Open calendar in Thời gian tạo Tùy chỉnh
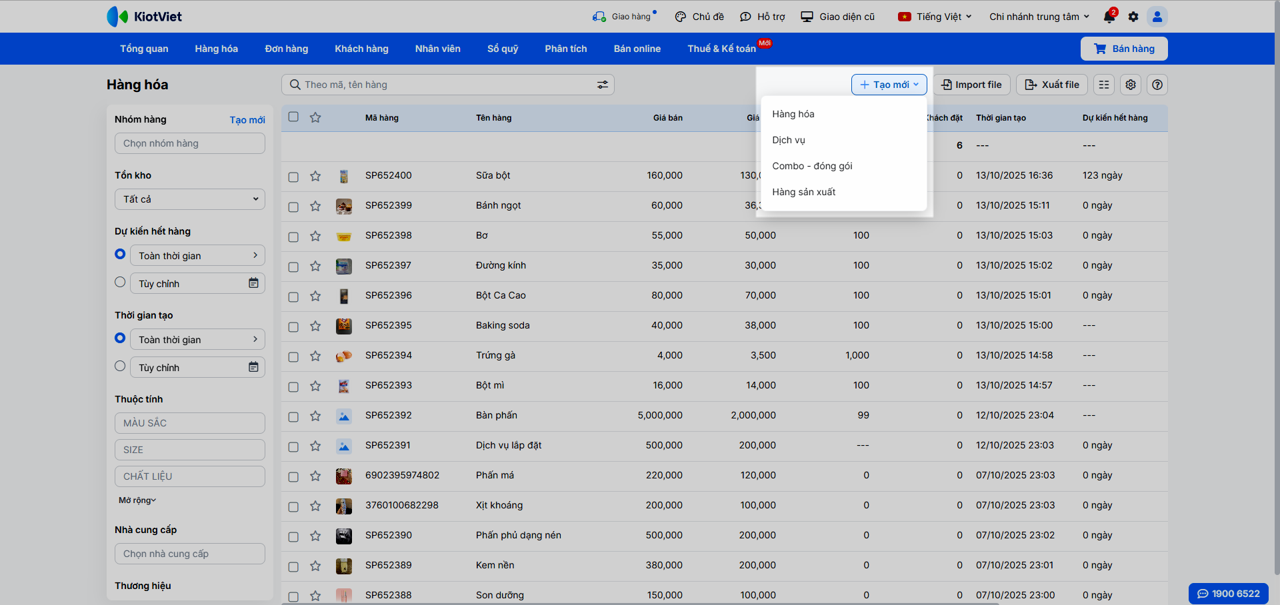The height and width of the screenshot is (605, 1280). tap(253, 367)
